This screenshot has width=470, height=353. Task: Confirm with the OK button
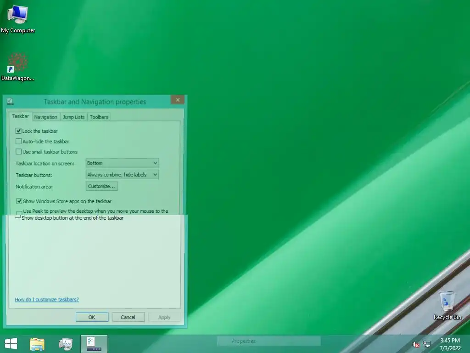pos(92,317)
